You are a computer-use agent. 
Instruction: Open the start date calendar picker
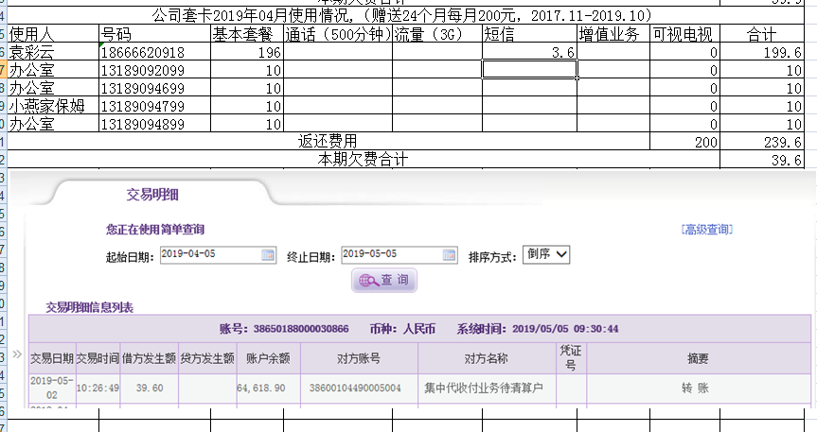pos(267,255)
